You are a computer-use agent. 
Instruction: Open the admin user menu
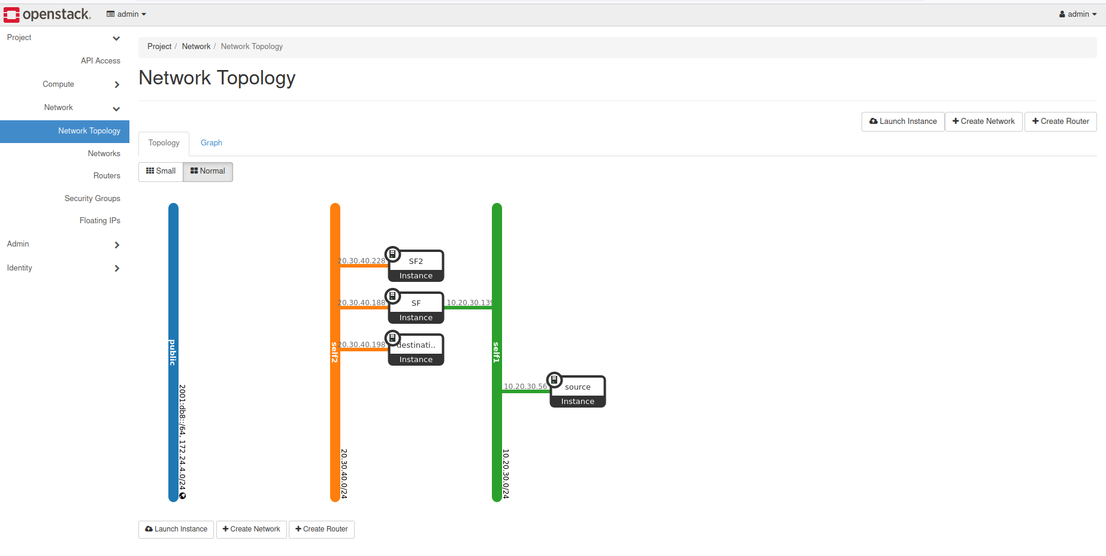pos(1077,14)
